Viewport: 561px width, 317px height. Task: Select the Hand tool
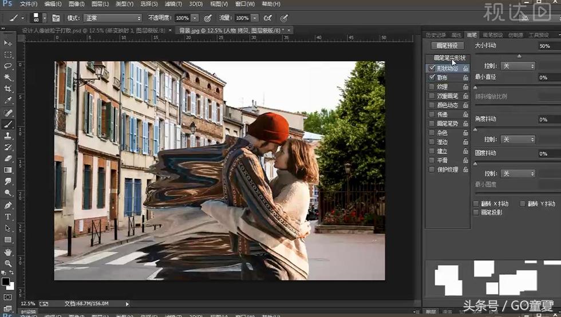click(8, 252)
